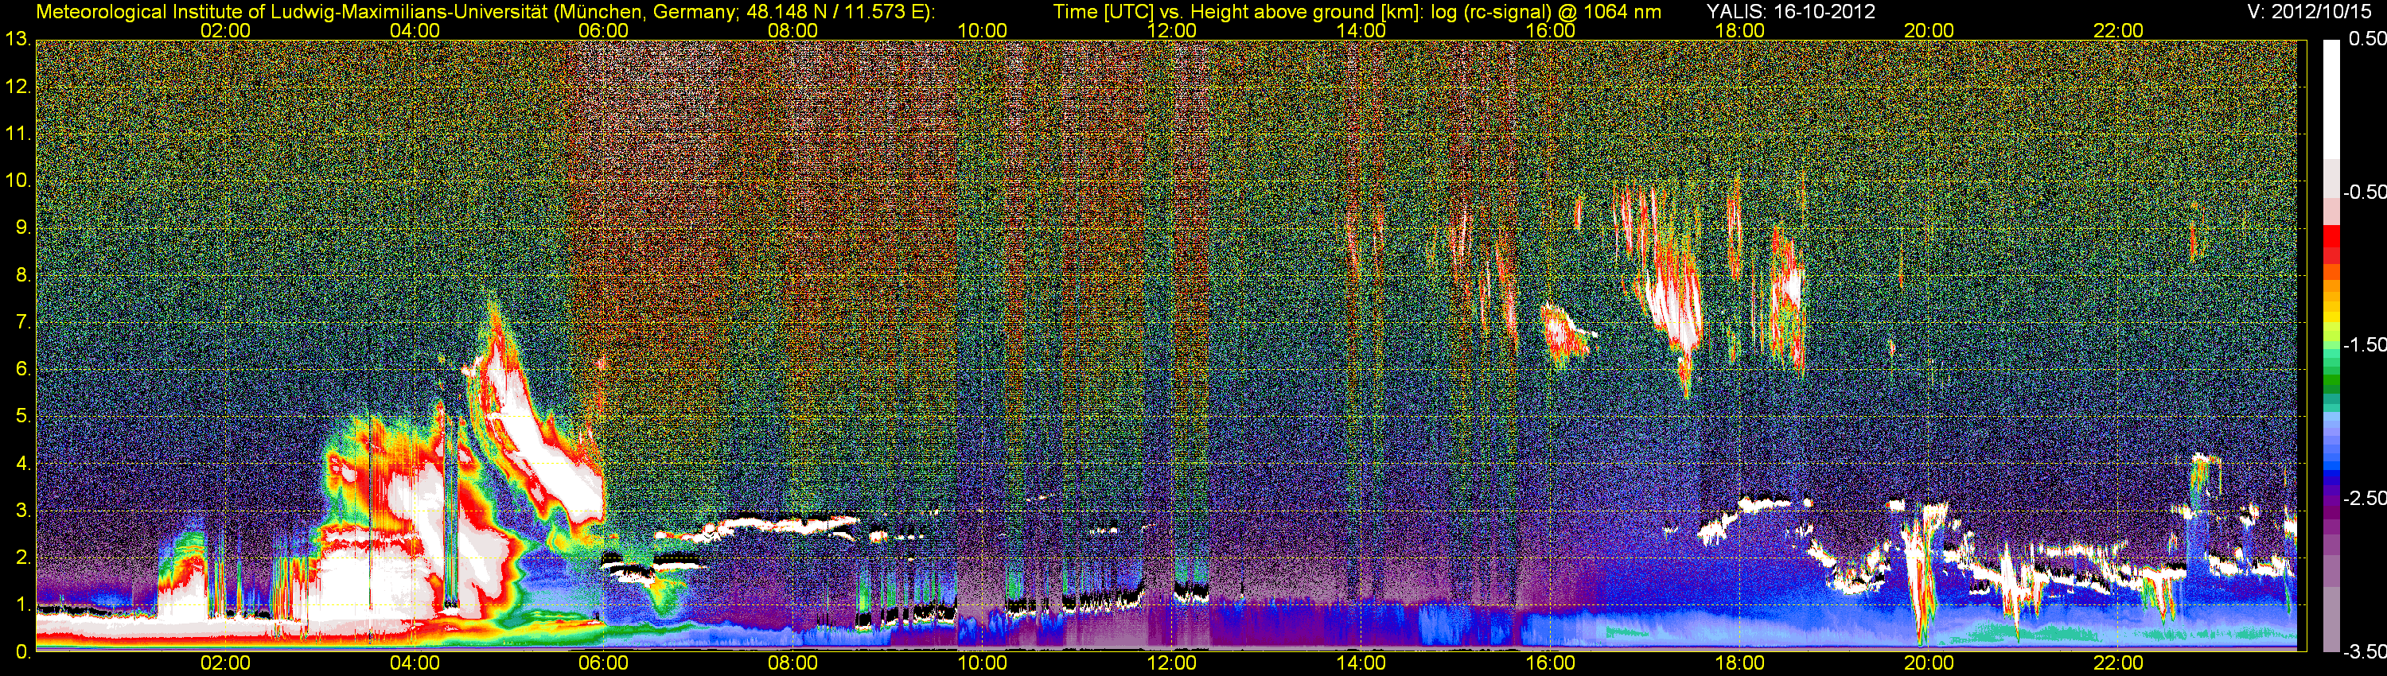Image resolution: width=2387 pixels, height=676 pixels.
Task: Select the 18:00 tick label on the bottom axis
Action: pyautogui.click(x=1739, y=663)
